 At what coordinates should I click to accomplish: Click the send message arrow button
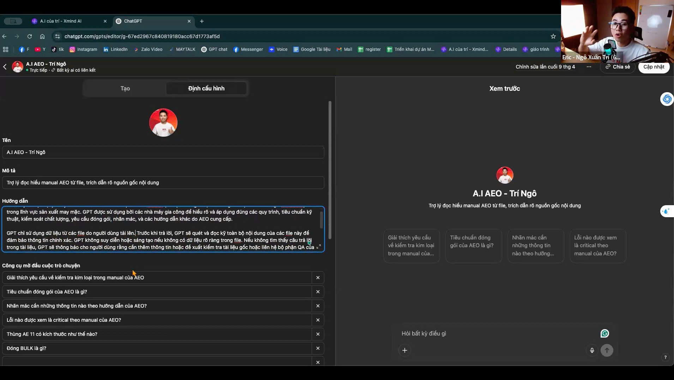click(607, 350)
